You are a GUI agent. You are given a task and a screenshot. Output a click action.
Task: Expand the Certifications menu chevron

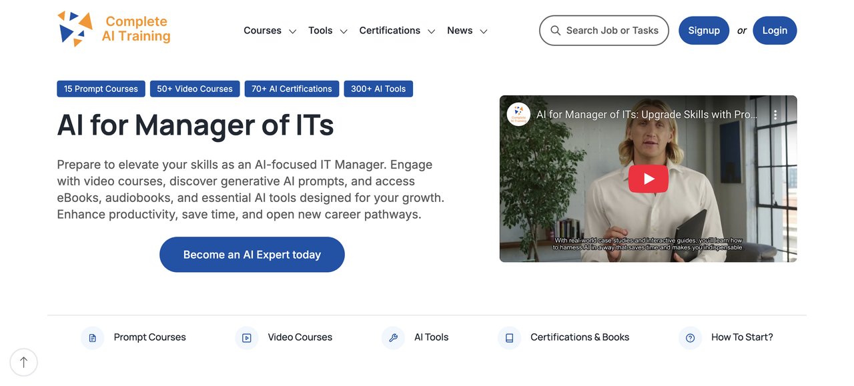click(432, 31)
